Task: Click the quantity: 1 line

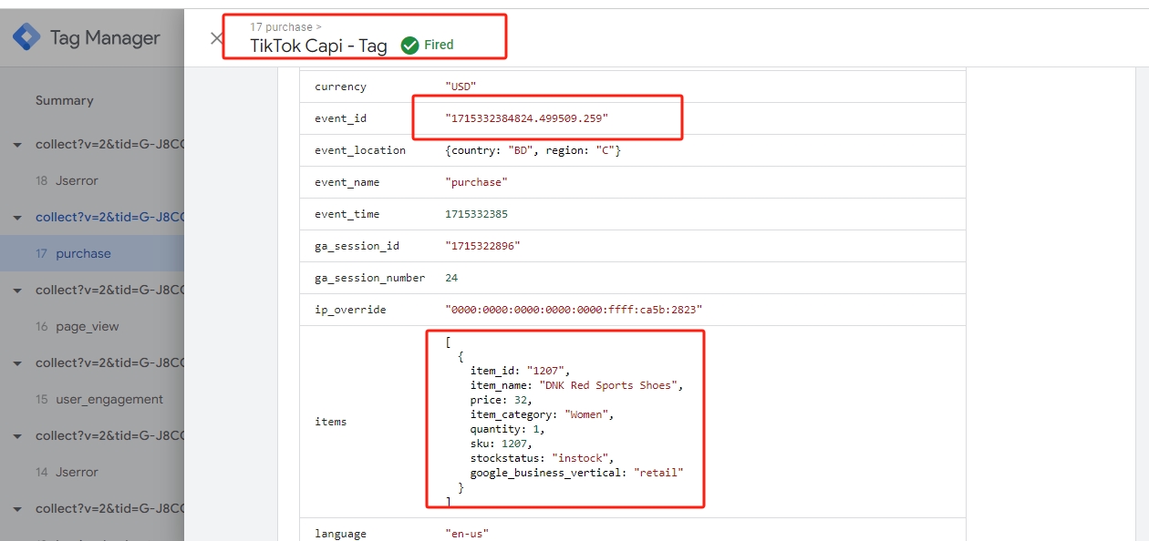Action: coord(508,429)
